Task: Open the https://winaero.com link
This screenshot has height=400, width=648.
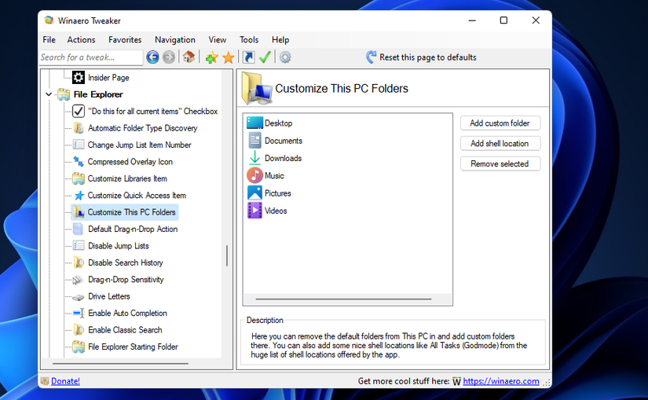Action: [501, 381]
